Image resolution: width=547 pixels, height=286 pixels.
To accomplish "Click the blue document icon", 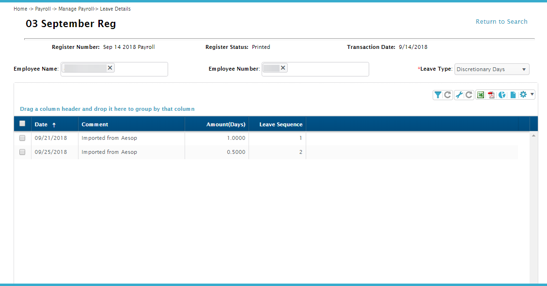I will [x=513, y=95].
